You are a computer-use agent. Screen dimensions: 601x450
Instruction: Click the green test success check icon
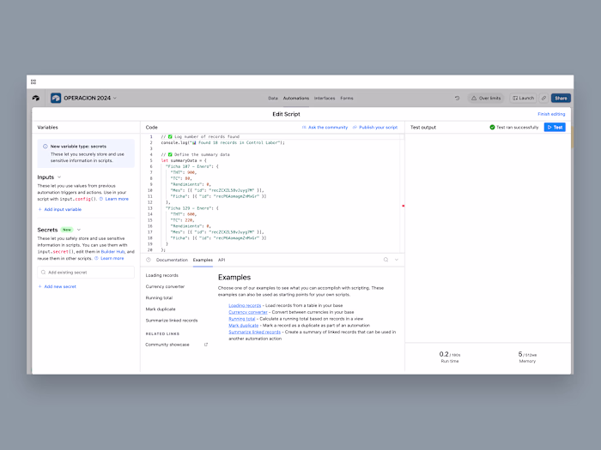coord(492,127)
